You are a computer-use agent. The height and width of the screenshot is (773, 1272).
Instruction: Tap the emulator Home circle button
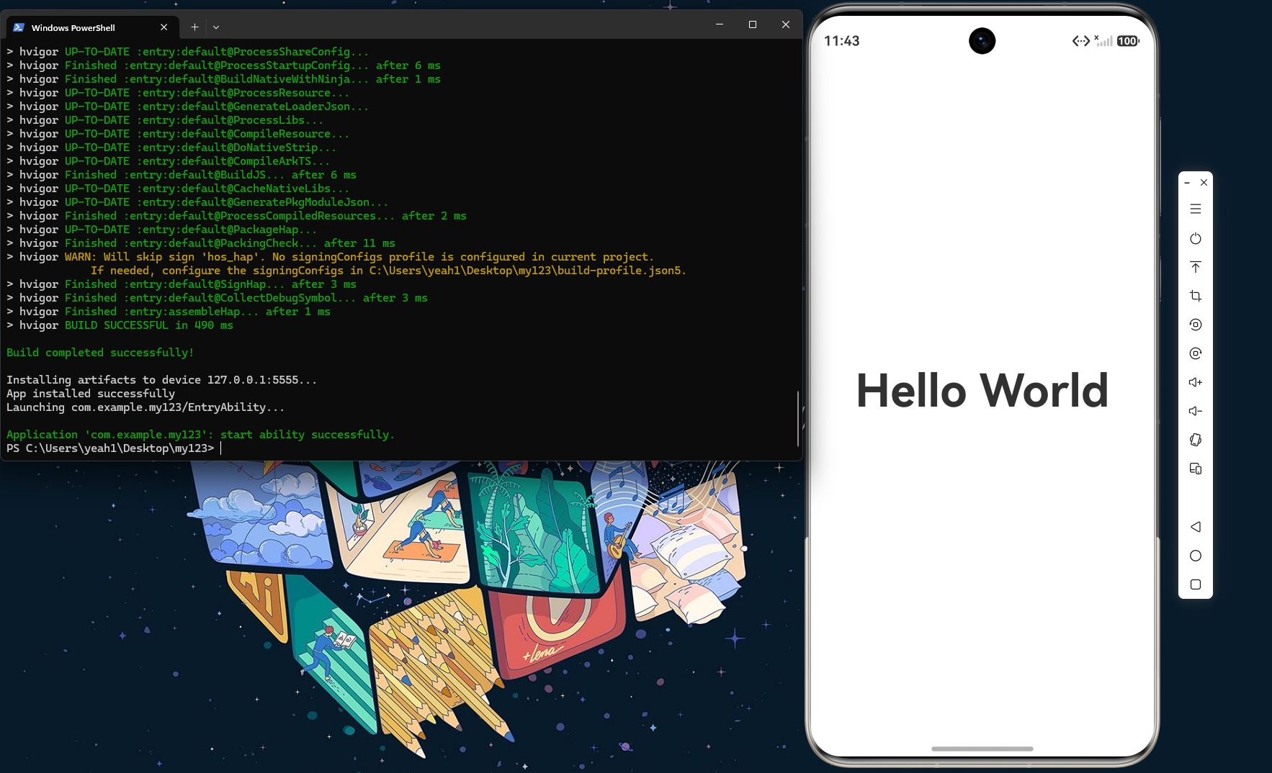point(1196,556)
